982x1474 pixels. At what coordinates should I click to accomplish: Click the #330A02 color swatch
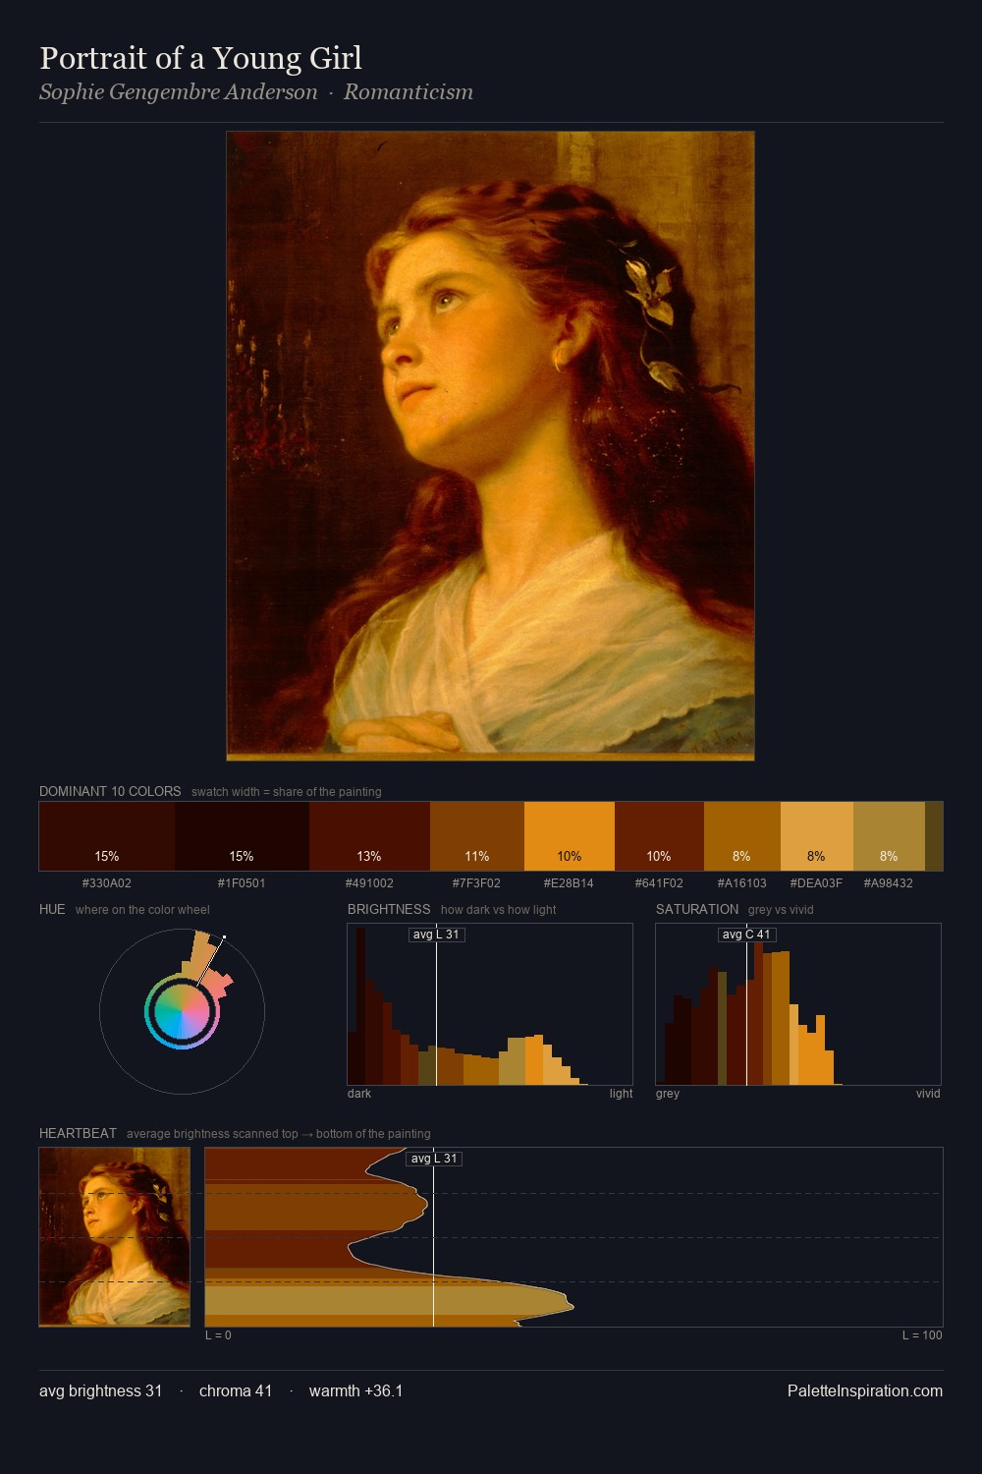[107, 836]
